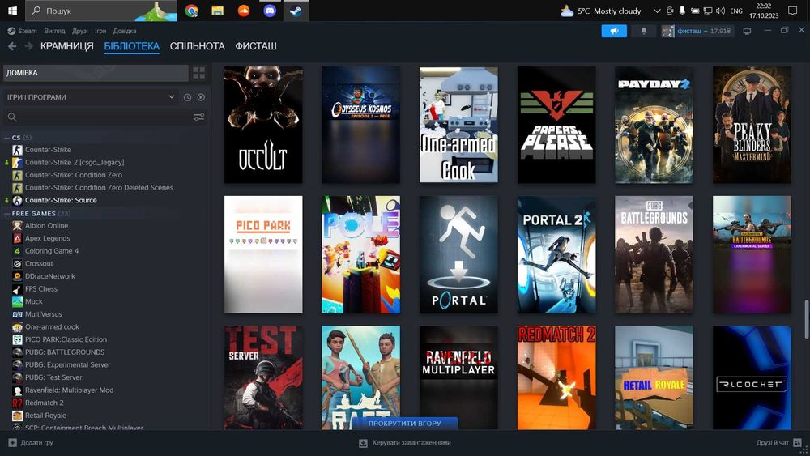Open Windows notification center icon
Viewport: 810px width, 456px height.
(x=792, y=11)
